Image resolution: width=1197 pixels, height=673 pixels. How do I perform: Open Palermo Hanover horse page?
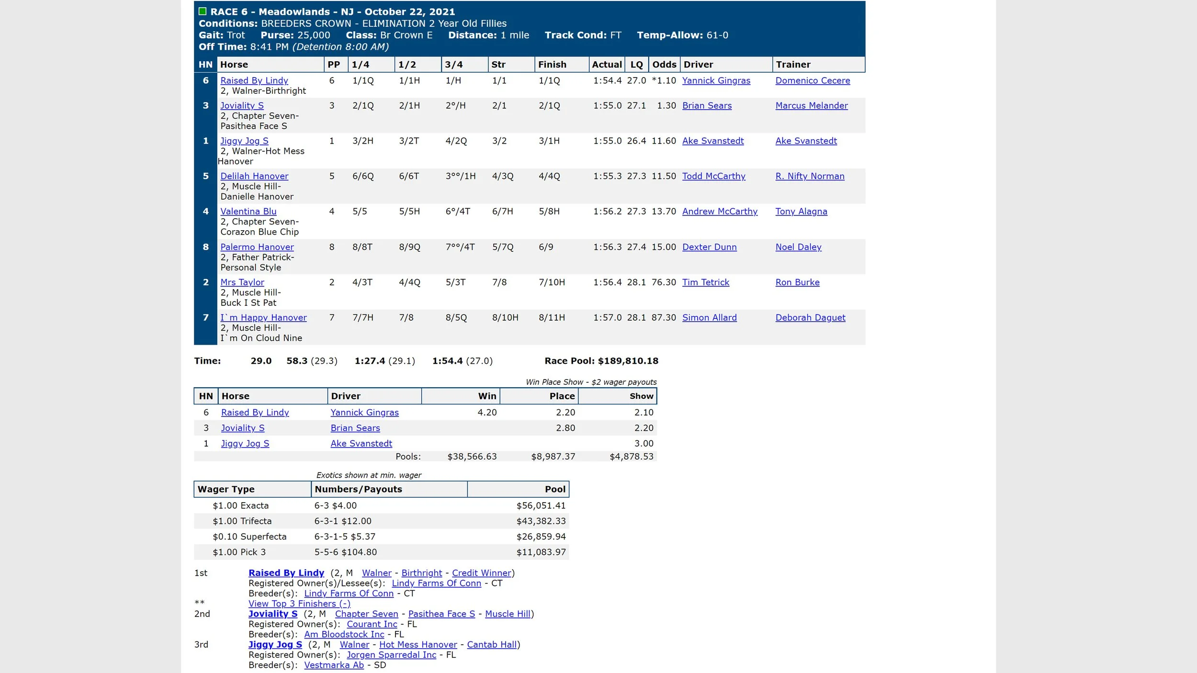coord(257,247)
